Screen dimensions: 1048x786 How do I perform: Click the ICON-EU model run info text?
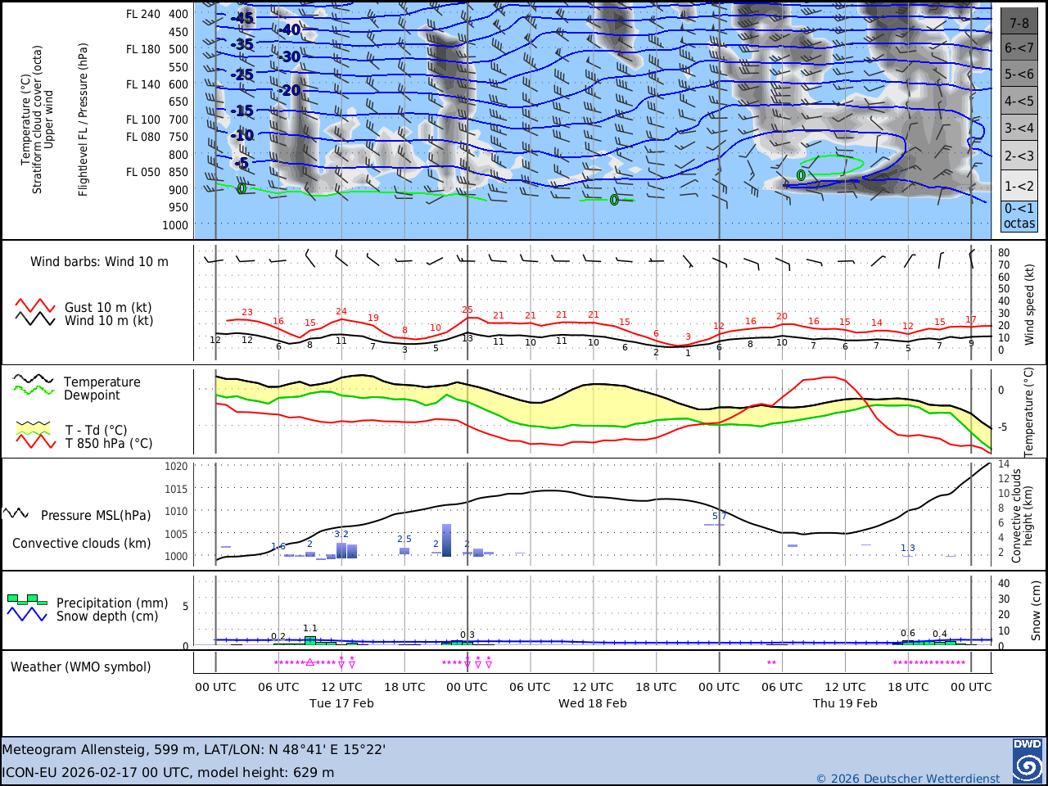[x=168, y=772]
